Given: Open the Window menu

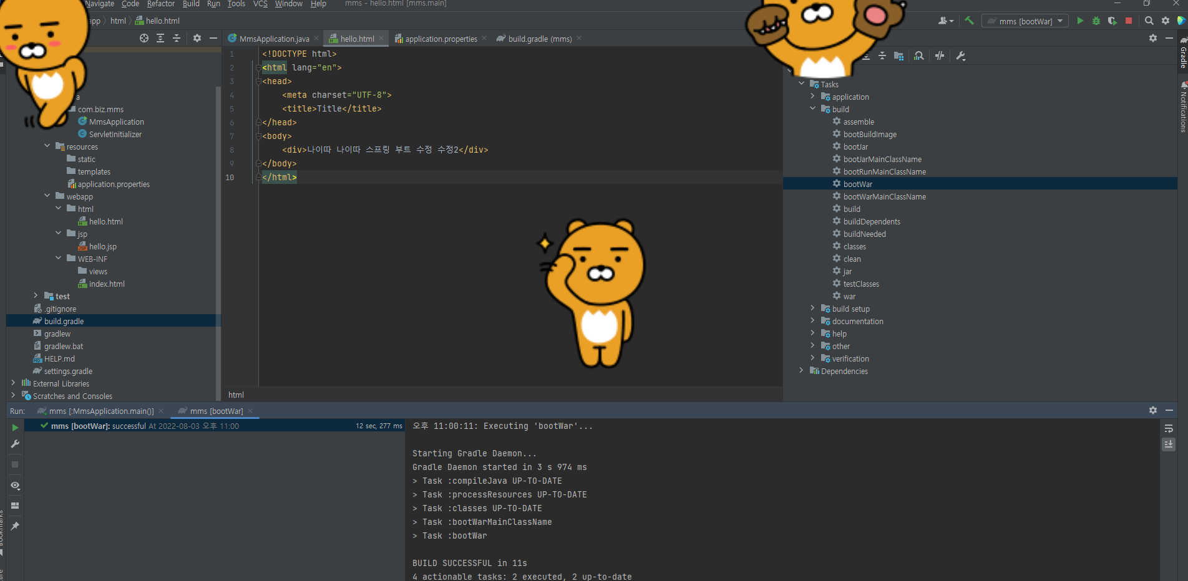Looking at the screenshot, I should 288,4.
